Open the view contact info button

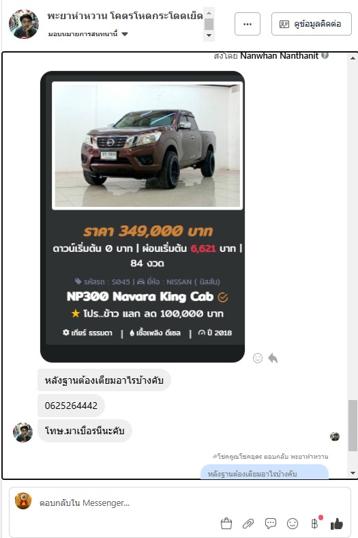tap(312, 24)
